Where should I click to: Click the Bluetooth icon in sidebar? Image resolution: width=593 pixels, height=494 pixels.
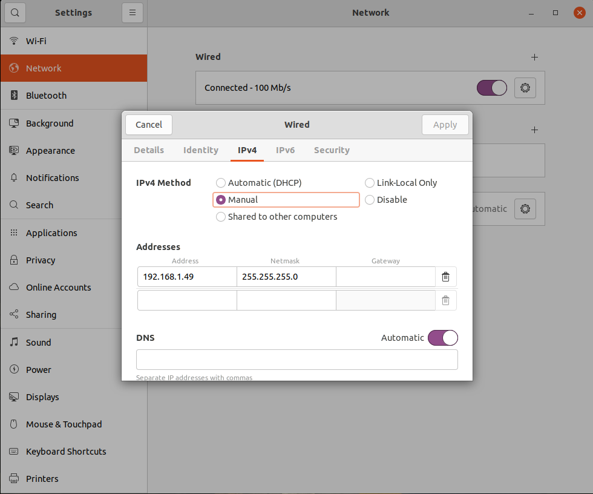coord(14,95)
